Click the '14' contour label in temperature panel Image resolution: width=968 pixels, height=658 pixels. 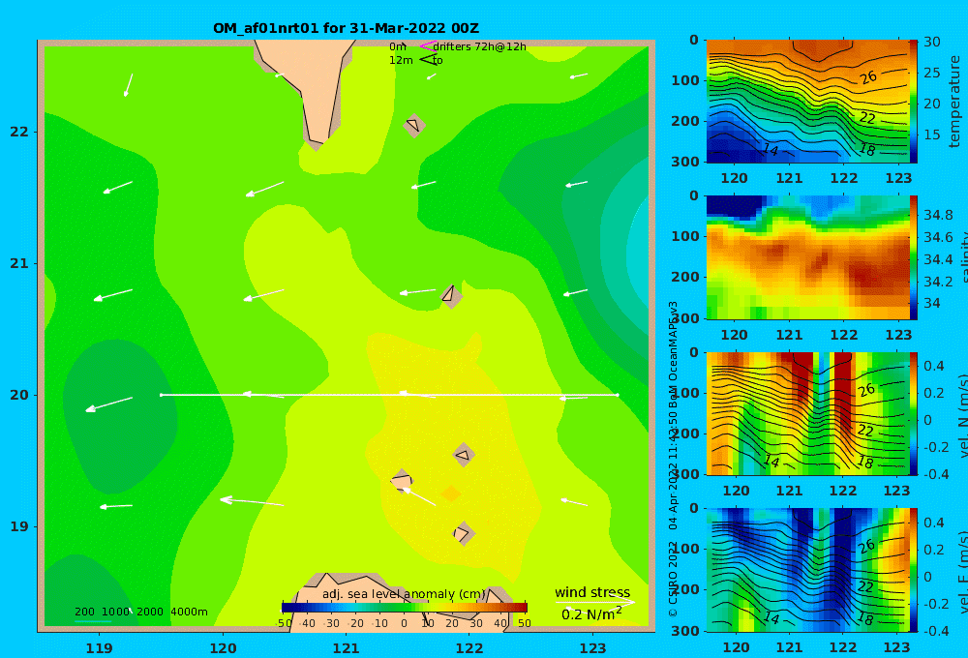[x=770, y=149]
